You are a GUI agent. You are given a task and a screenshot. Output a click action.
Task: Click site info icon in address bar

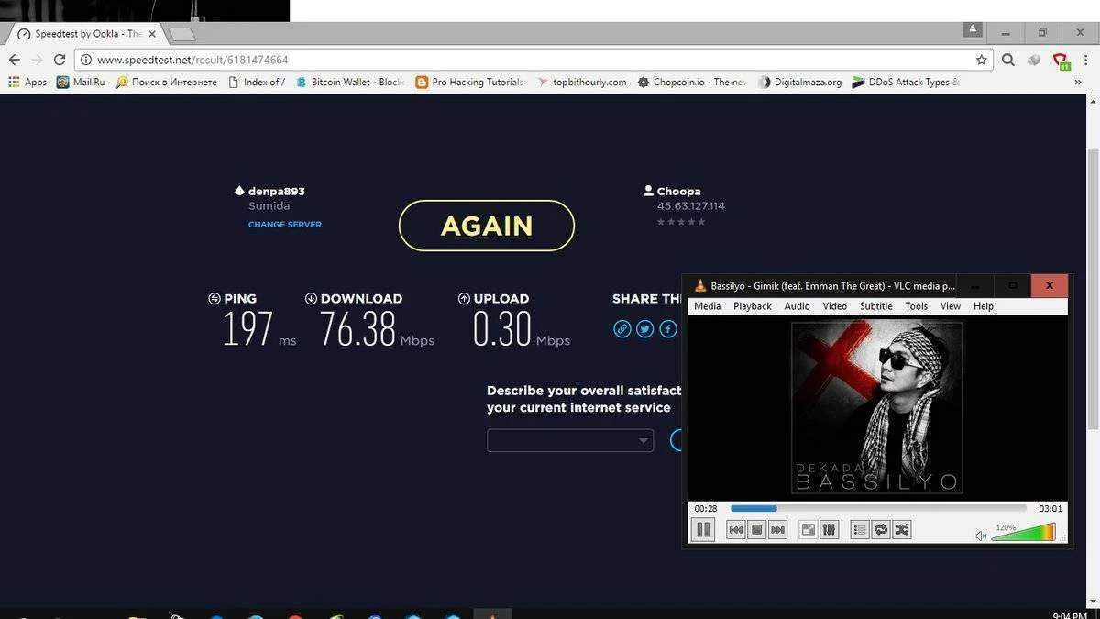(86, 60)
